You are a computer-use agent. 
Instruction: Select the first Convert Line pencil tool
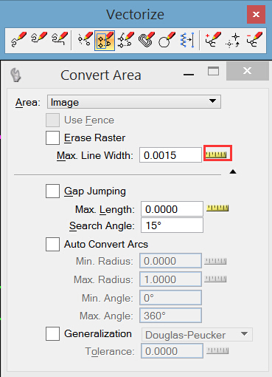pos(18,39)
